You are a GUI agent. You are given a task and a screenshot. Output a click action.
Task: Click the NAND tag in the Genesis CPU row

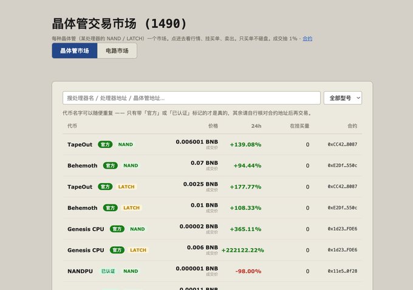(x=137, y=229)
